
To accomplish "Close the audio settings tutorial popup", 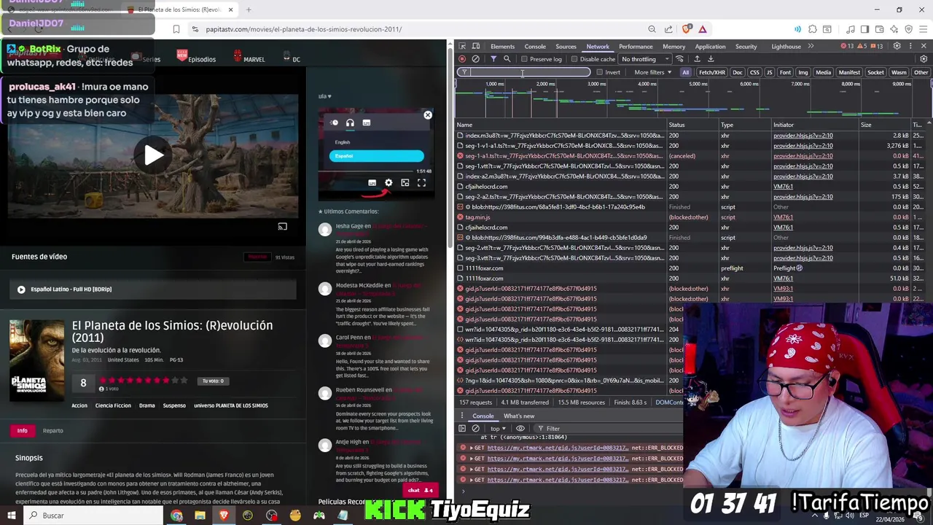I will 428,115.
